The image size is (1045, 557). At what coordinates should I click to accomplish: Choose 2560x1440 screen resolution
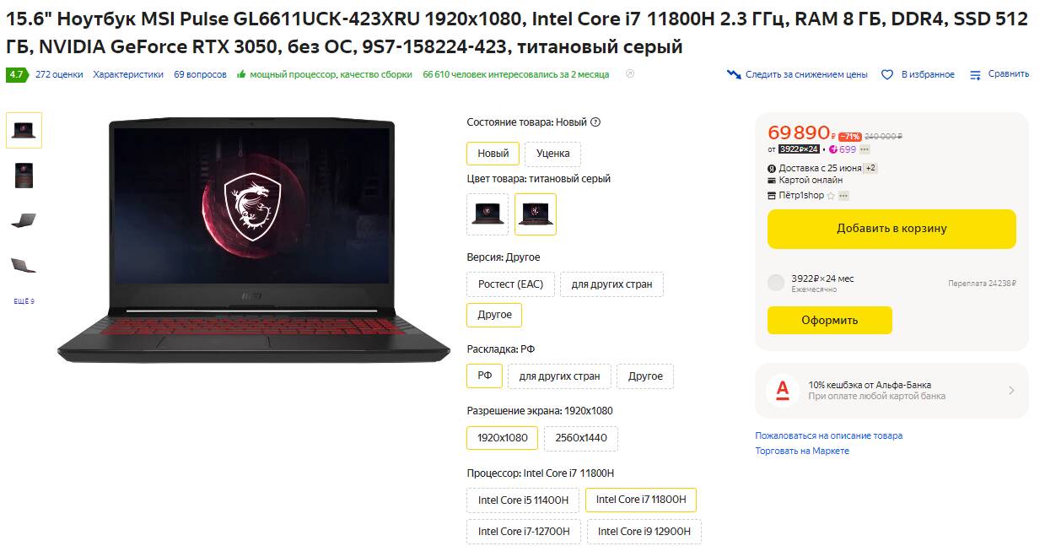[581, 438]
